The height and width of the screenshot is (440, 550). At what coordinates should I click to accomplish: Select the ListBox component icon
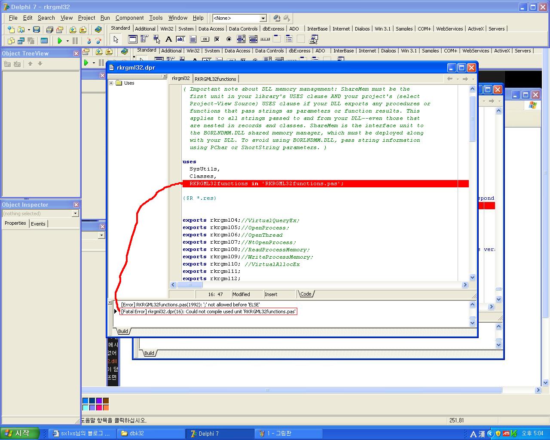click(x=241, y=39)
